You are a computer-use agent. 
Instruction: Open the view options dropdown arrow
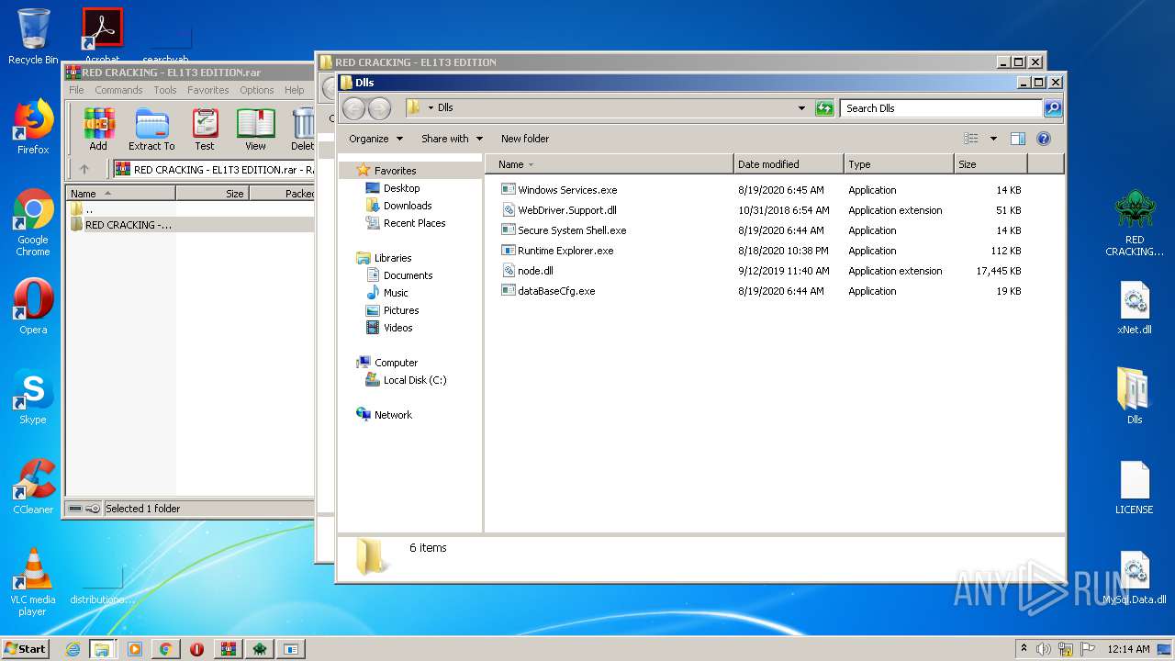tap(993, 139)
